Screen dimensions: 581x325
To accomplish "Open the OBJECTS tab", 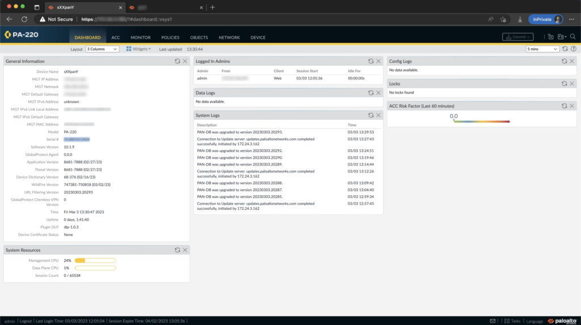I will (x=199, y=37).
